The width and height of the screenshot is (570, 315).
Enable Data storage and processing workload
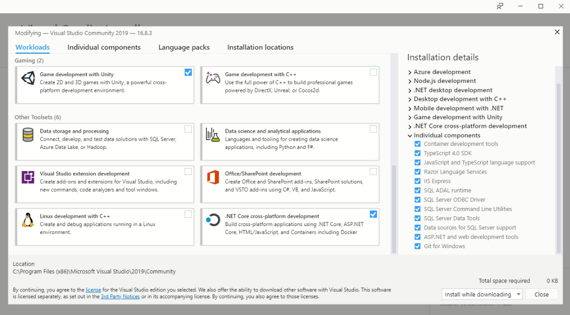tap(188, 129)
